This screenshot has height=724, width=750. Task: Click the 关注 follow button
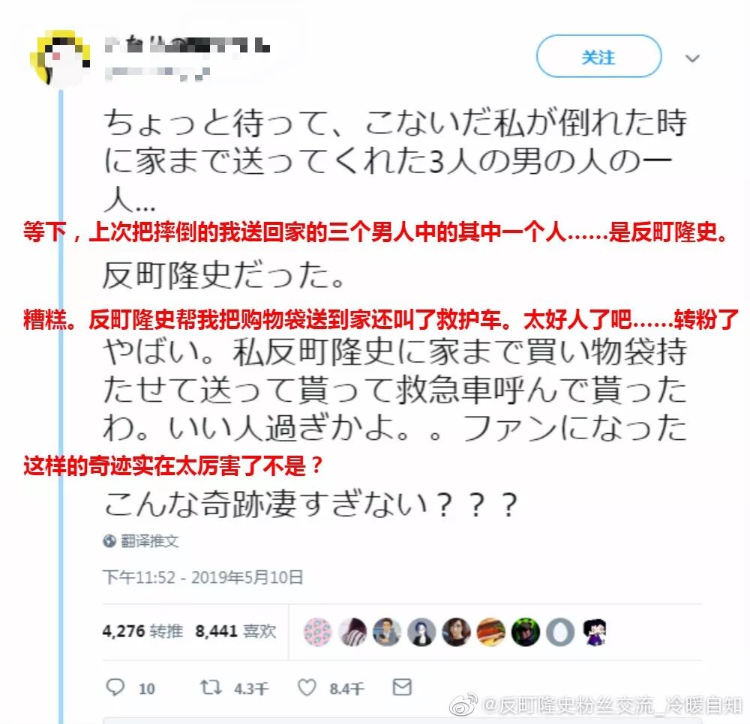pyautogui.click(x=598, y=56)
